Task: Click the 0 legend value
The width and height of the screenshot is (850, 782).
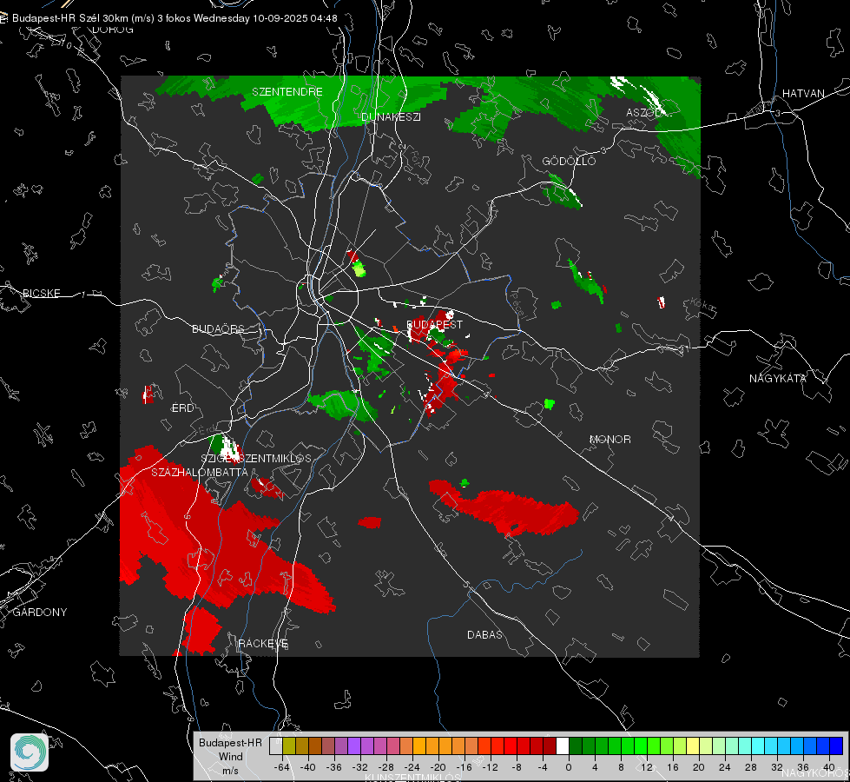Action: 569,767
